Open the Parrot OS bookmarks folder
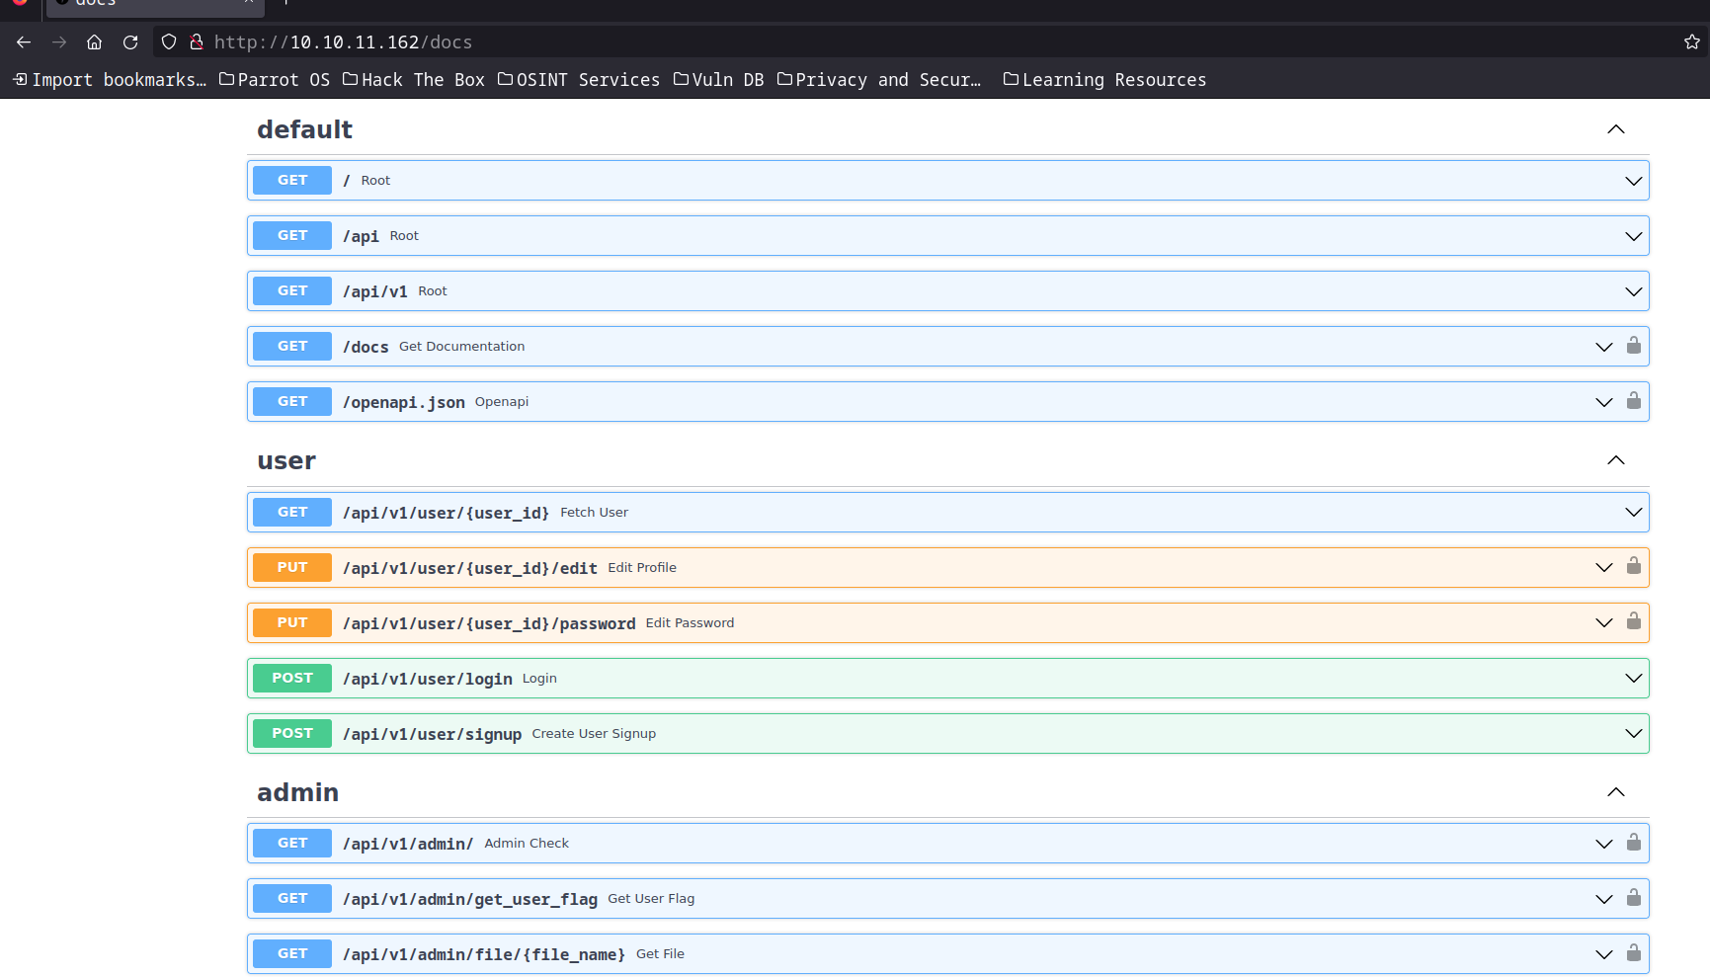The height and width of the screenshot is (977, 1710). pos(275,80)
